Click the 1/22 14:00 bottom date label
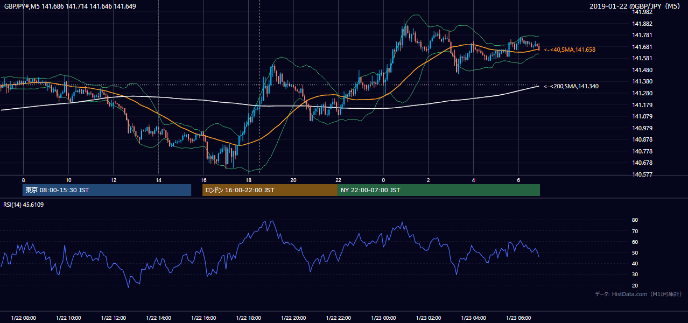Image resolution: width=688 pixels, height=323 pixels. 158,318
